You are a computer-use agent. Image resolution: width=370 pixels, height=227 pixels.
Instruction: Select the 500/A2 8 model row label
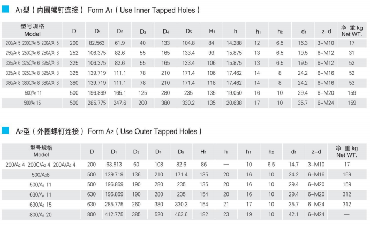(41, 174)
